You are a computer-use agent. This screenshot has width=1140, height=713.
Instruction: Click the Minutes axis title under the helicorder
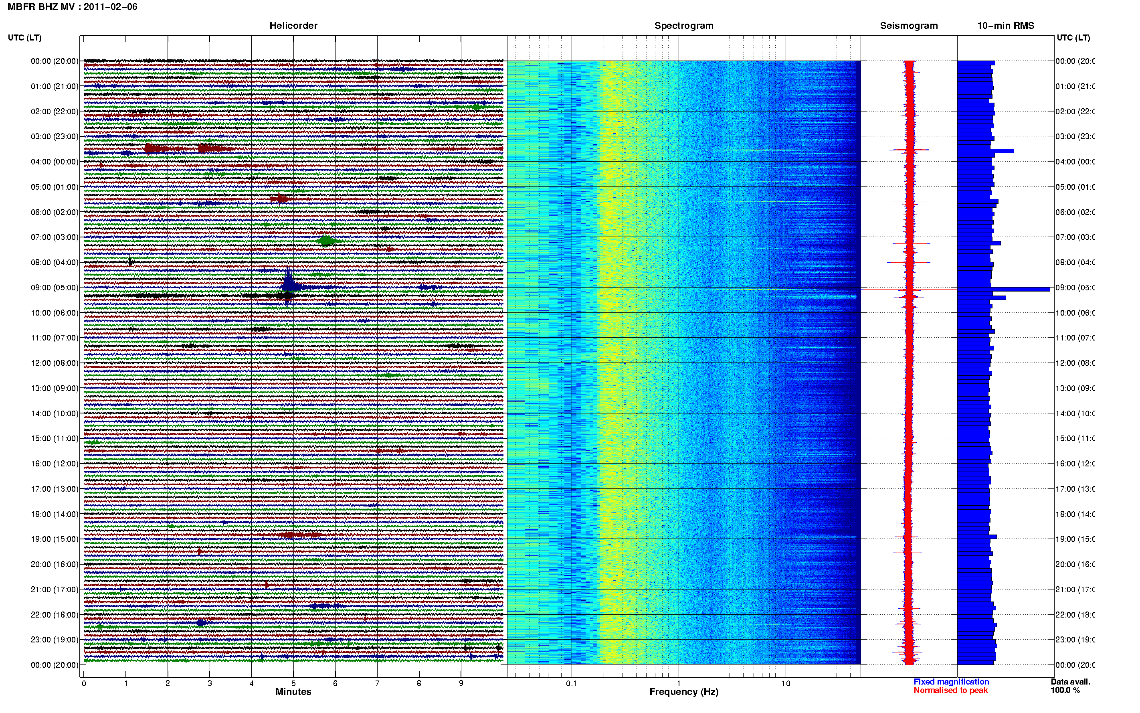coord(293,692)
